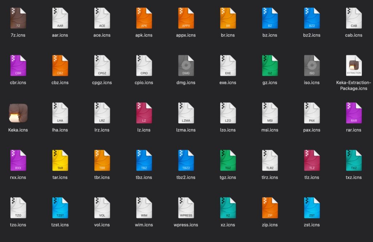Select the red TLZ icon
The width and height of the screenshot is (373, 242).
click(x=312, y=160)
